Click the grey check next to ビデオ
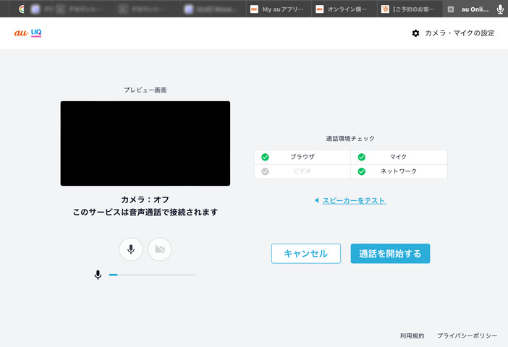This screenshot has height=347, width=508. (265, 171)
